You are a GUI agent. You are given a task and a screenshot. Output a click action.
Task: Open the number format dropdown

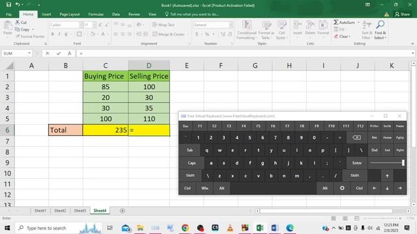point(231,25)
